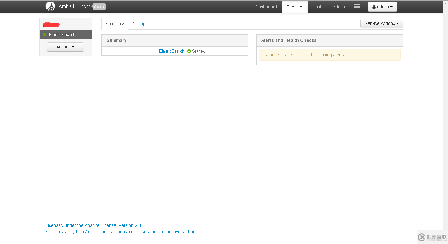Select ElasticSearch service in the sidebar

[62, 35]
